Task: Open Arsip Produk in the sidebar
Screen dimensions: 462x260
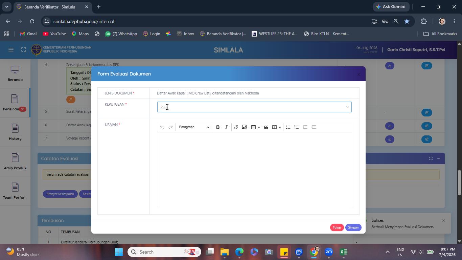Action: (15, 162)
